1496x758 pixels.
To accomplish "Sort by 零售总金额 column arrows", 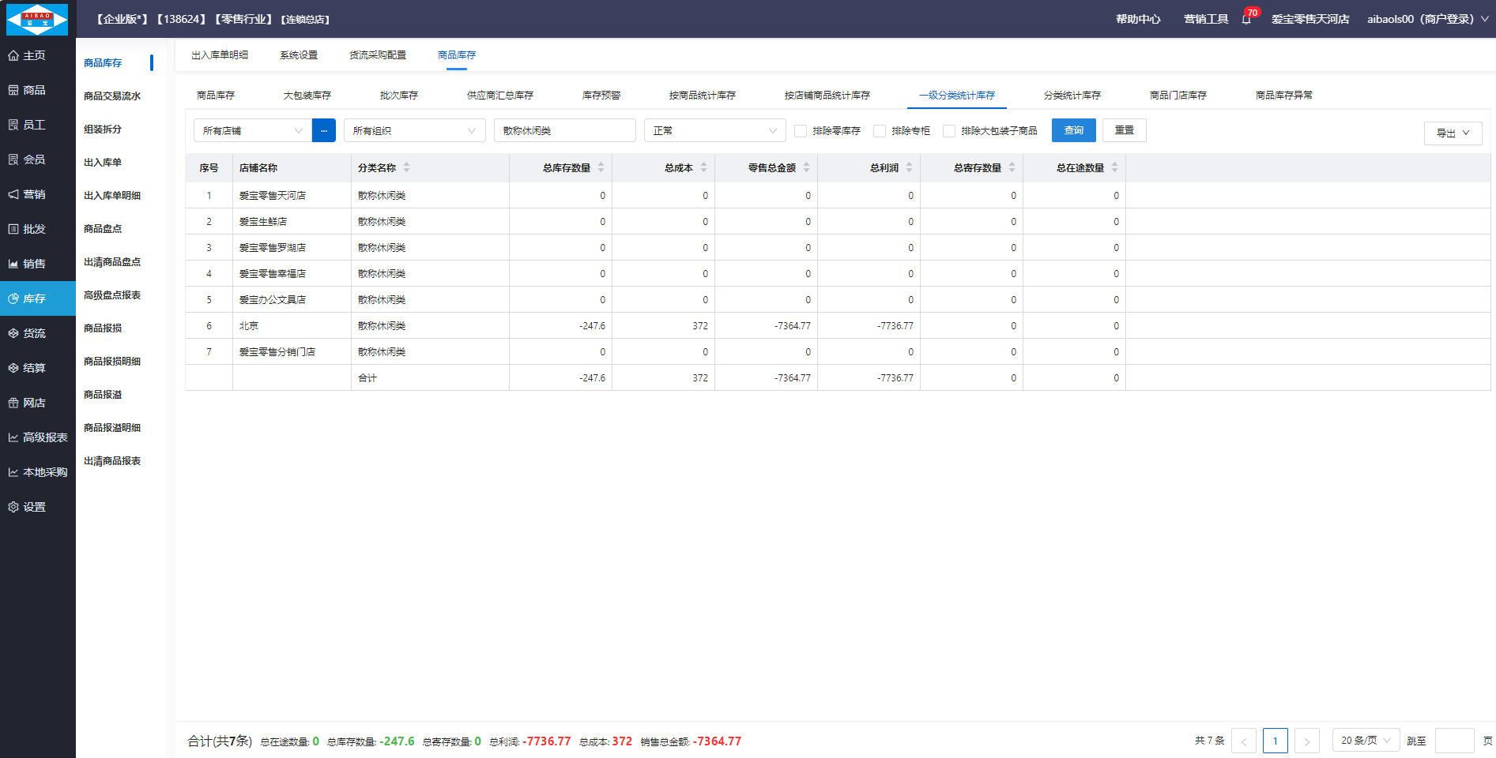I will (806, 167).
